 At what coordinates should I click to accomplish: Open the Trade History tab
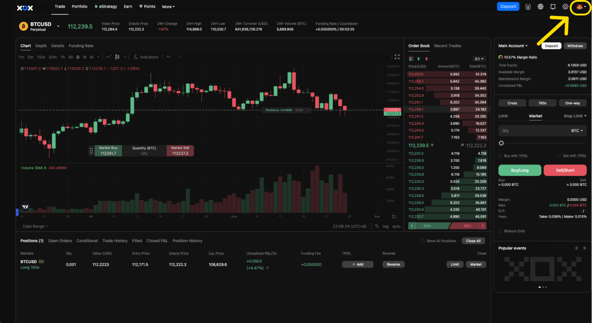[115, 241]
